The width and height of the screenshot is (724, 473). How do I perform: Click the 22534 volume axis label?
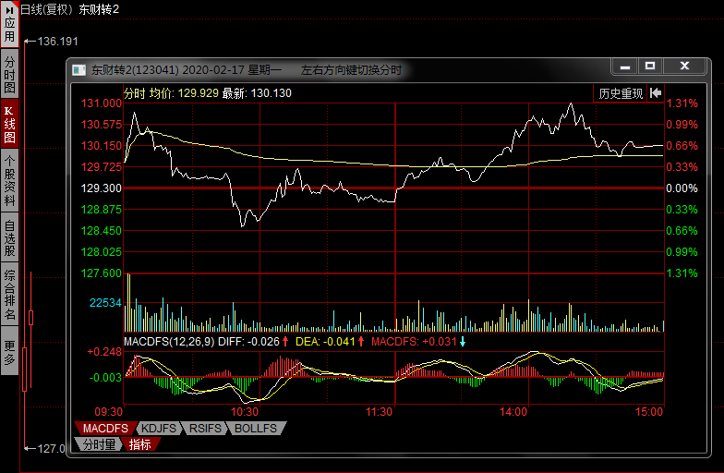[x=105, y=303]
